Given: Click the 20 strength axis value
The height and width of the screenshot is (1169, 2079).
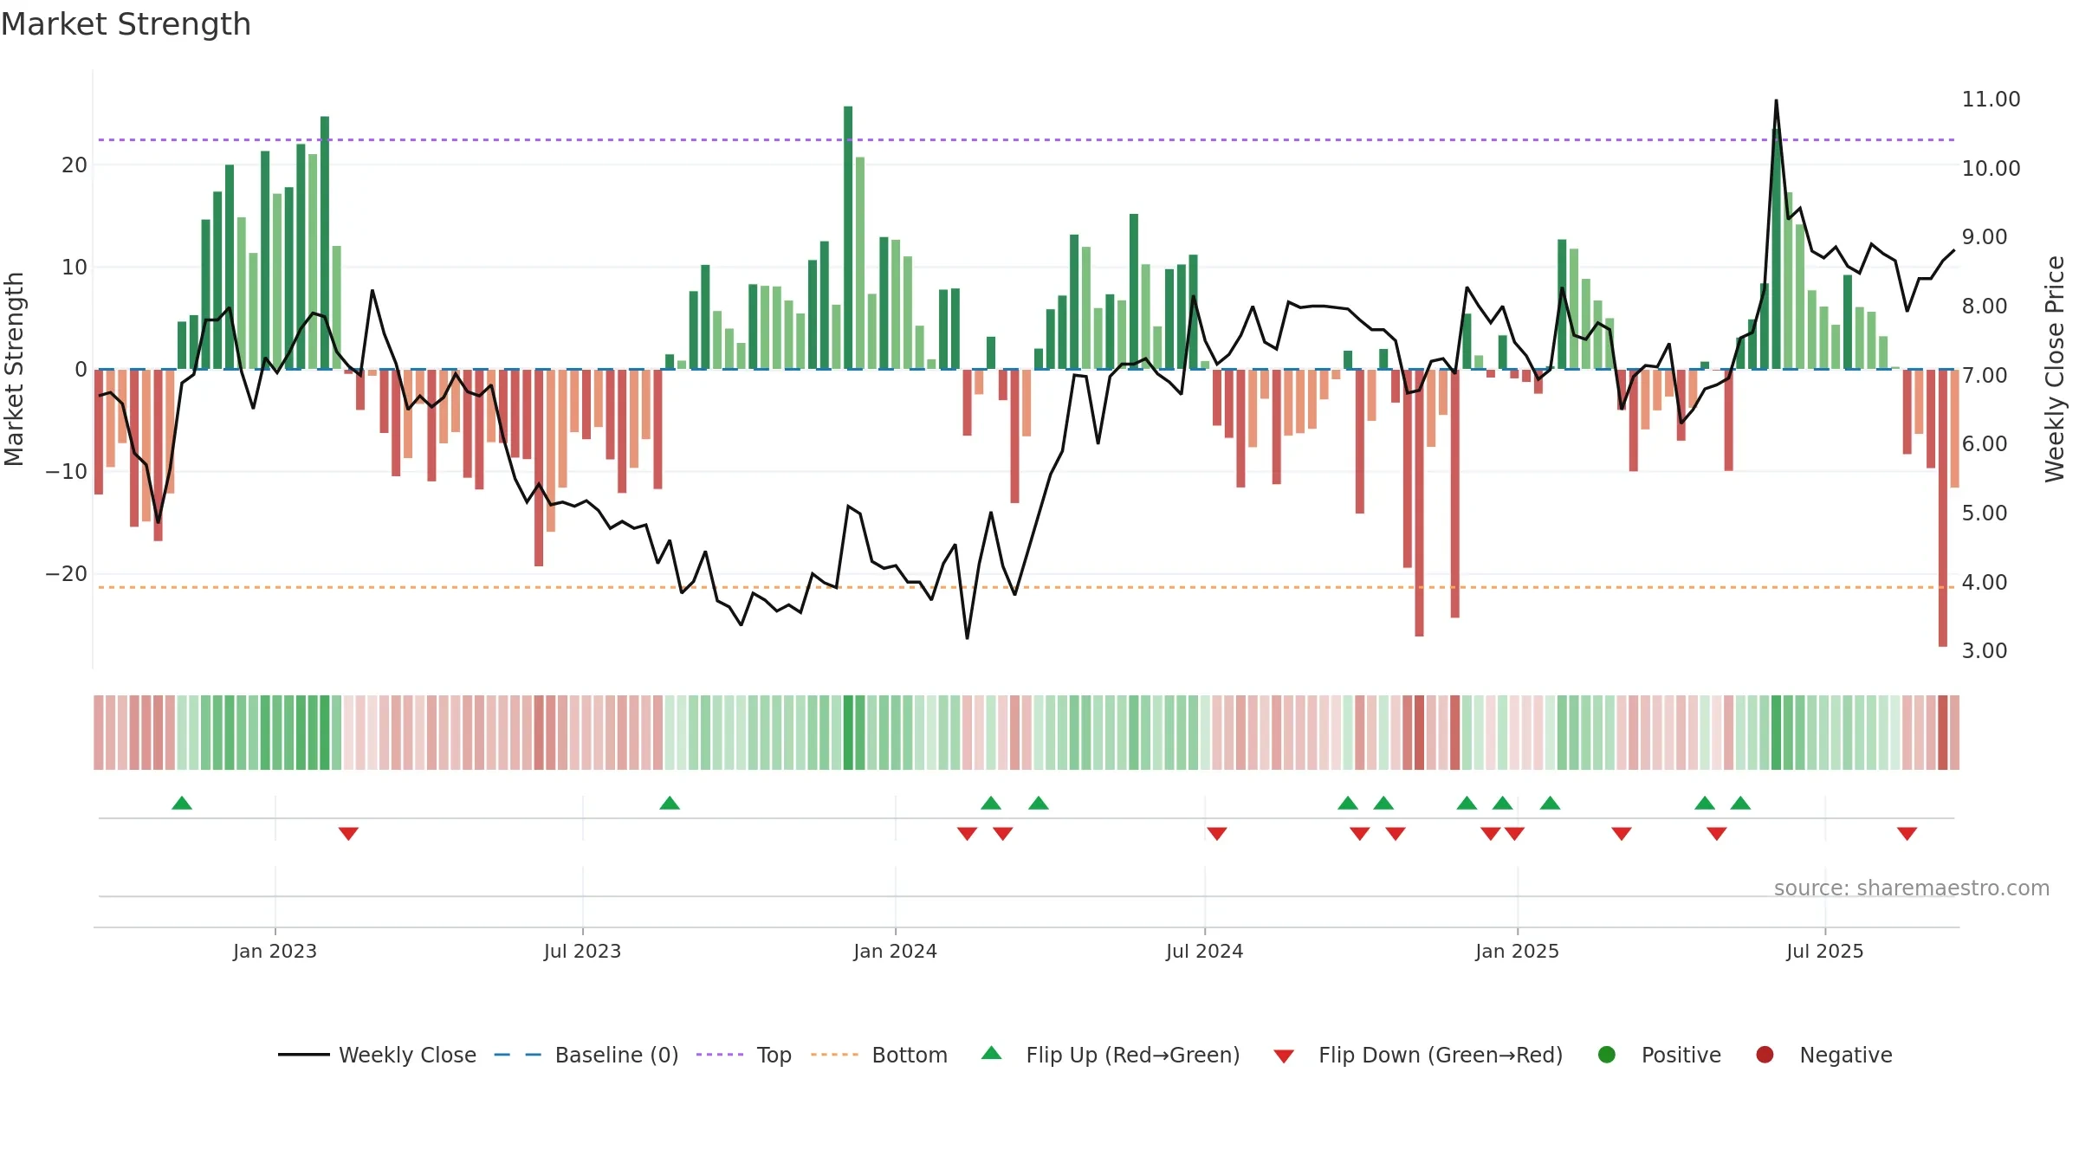Looking at the screenshot, I should click(x=74, y=165).
